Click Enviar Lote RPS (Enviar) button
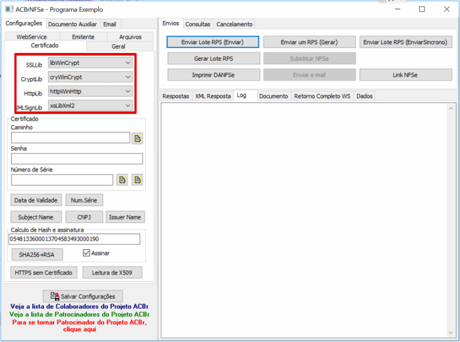The width and height of the screenshot is (460, 342). pyautogui.click(x=213, y=42)
